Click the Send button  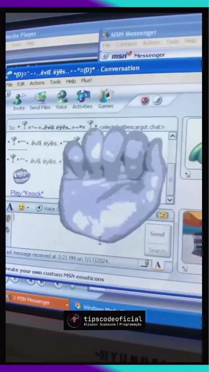click(157, 234)
